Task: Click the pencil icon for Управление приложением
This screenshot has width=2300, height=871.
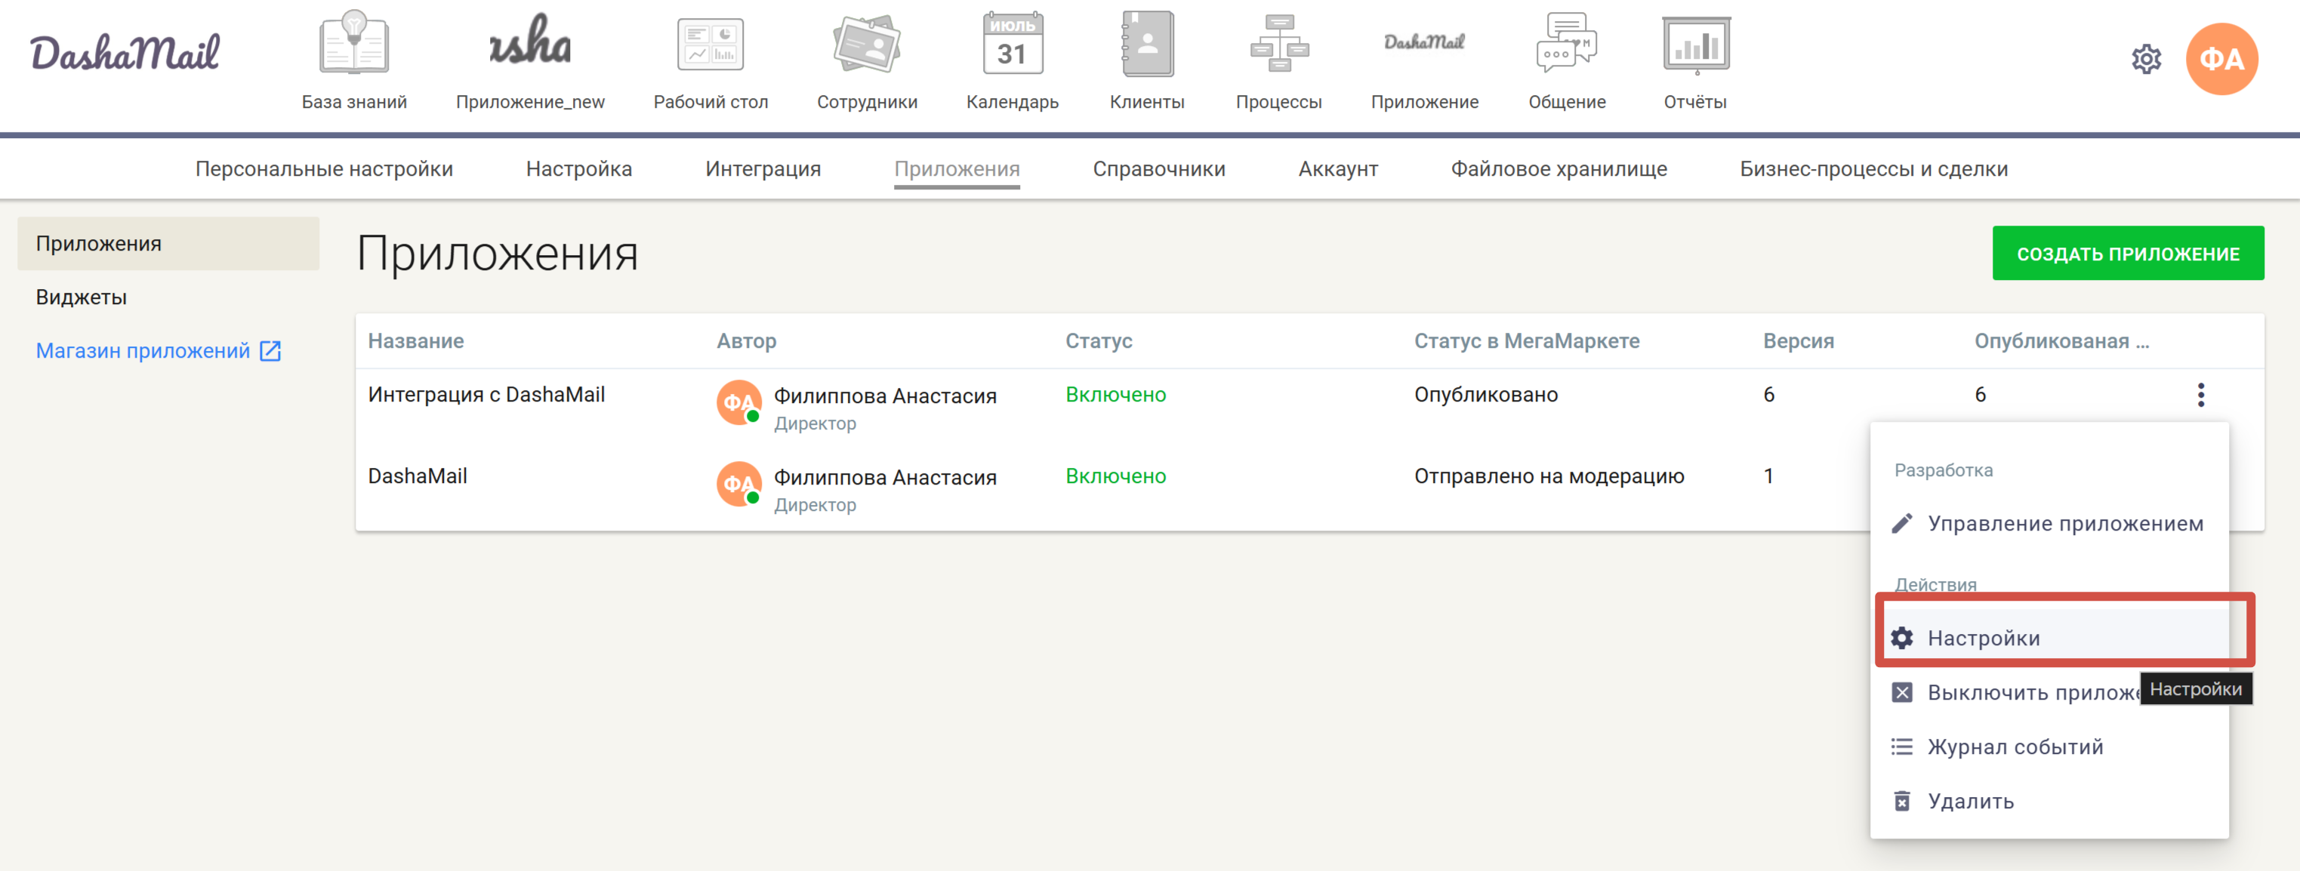Action: (1902, 523)
